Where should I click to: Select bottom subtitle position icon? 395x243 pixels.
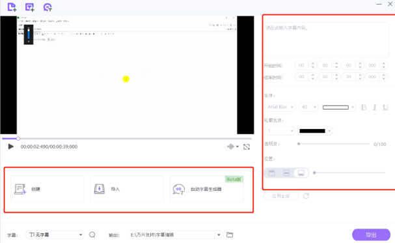pyautogui.click(x=301, y=173)
